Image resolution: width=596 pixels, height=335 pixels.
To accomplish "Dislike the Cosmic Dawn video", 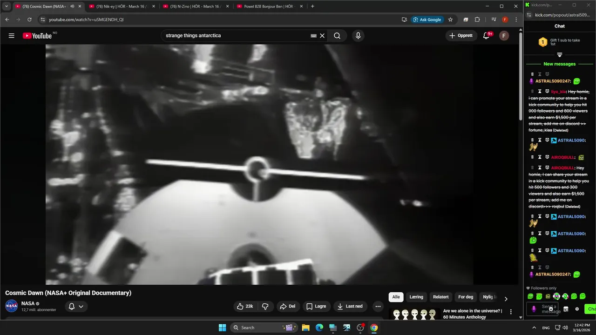I will coord(265,306).
